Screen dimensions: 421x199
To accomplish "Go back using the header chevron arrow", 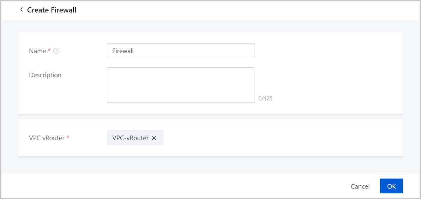I will [21, 10].
